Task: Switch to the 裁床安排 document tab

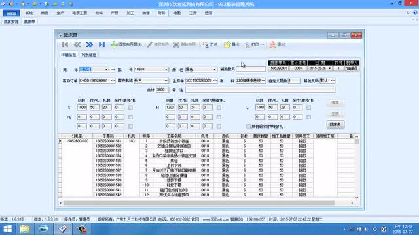Action: tap(11, 22)
